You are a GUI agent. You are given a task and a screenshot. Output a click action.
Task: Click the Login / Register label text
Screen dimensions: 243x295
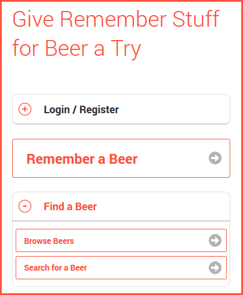[x=81, y=110]
